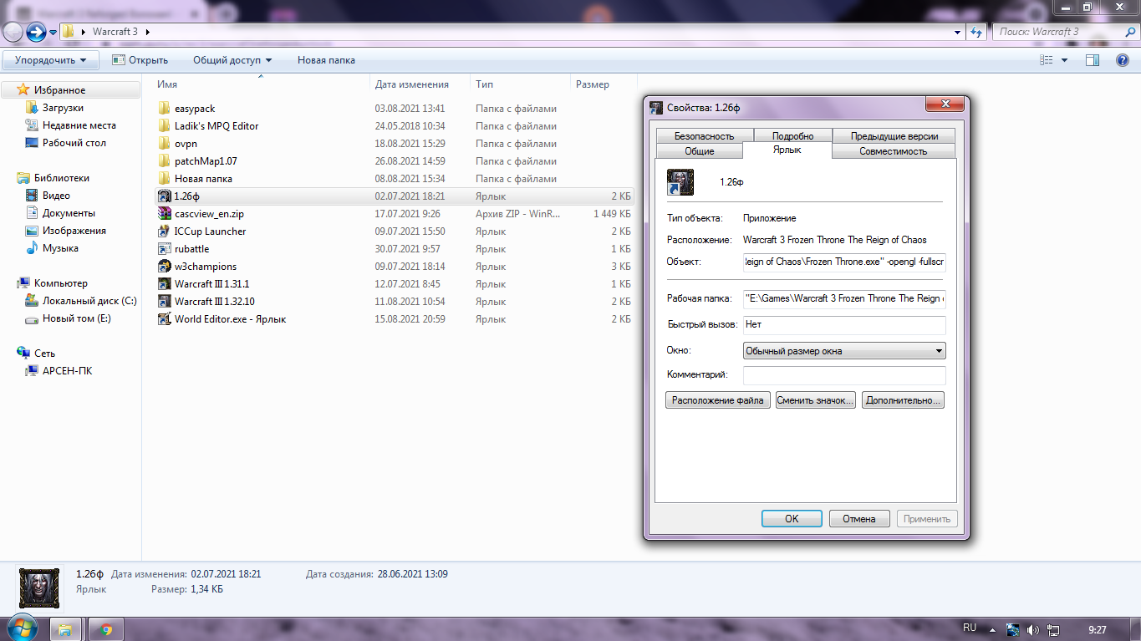This screenshot has height=641, width=1141.
Task: Select Компьютер in the navigation pane
Action: (60, 283)
